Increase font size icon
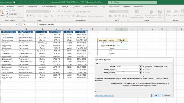 click(50, 11)
